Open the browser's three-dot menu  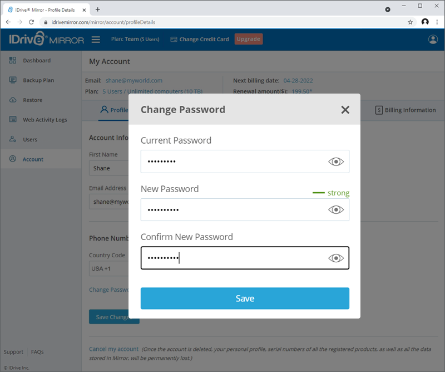(438, 22)
